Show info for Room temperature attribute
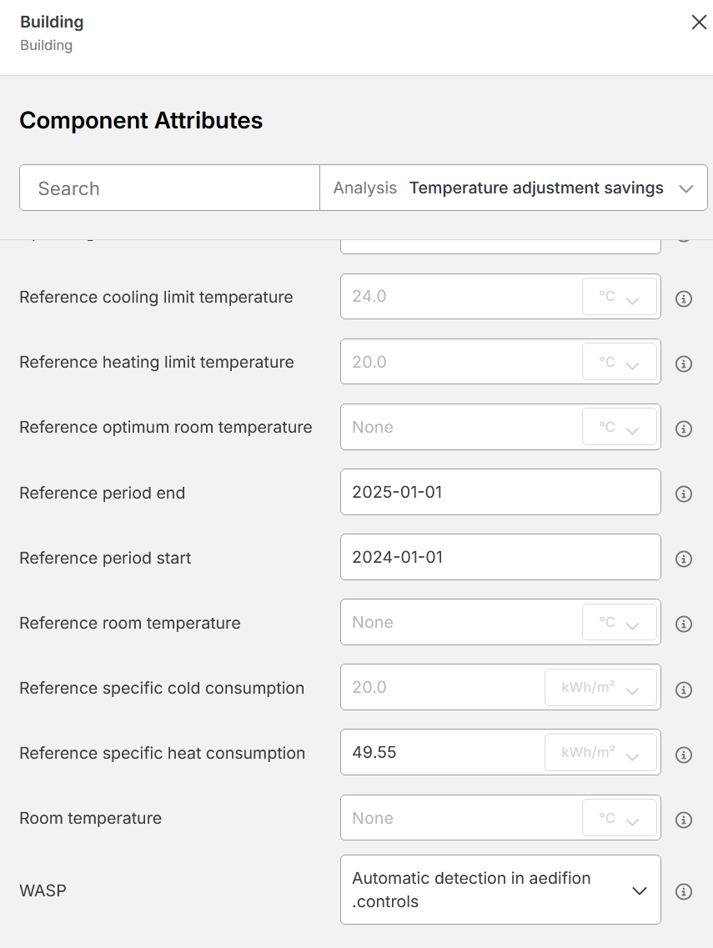Image resolution: width=713 pixels, height=948 pixels. click(683, 820)
